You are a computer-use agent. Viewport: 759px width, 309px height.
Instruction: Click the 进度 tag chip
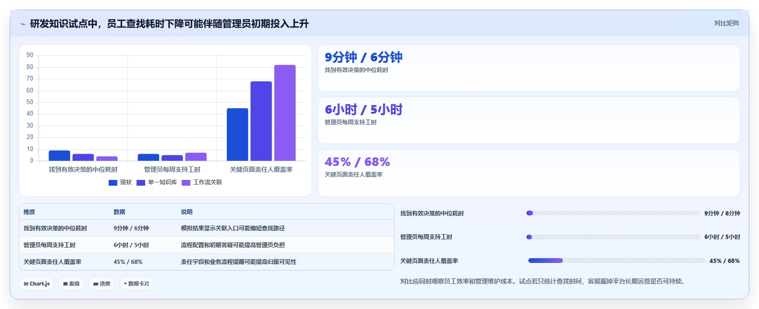[101, 284]
